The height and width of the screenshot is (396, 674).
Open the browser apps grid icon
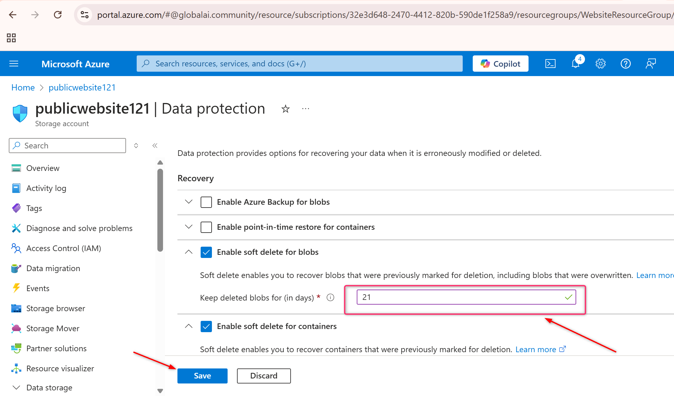tap(11, 38)
